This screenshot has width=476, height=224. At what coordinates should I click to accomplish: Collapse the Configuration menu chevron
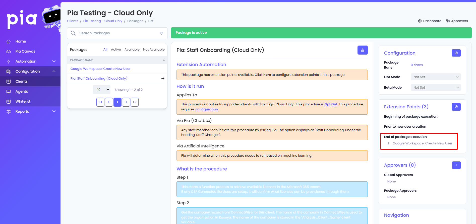[x=54, y=71]
